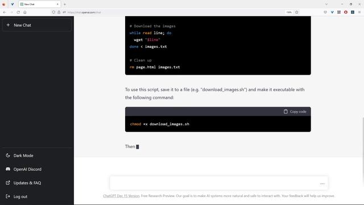This screenshot has width=364, height=205.
Task: Select the New Chat browser tab
Action: point(39,4)
